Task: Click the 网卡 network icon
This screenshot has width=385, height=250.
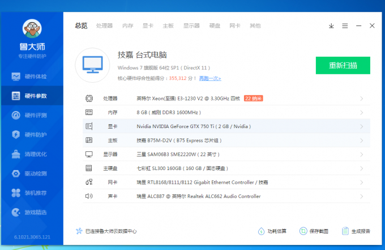Action: [89, 182]
